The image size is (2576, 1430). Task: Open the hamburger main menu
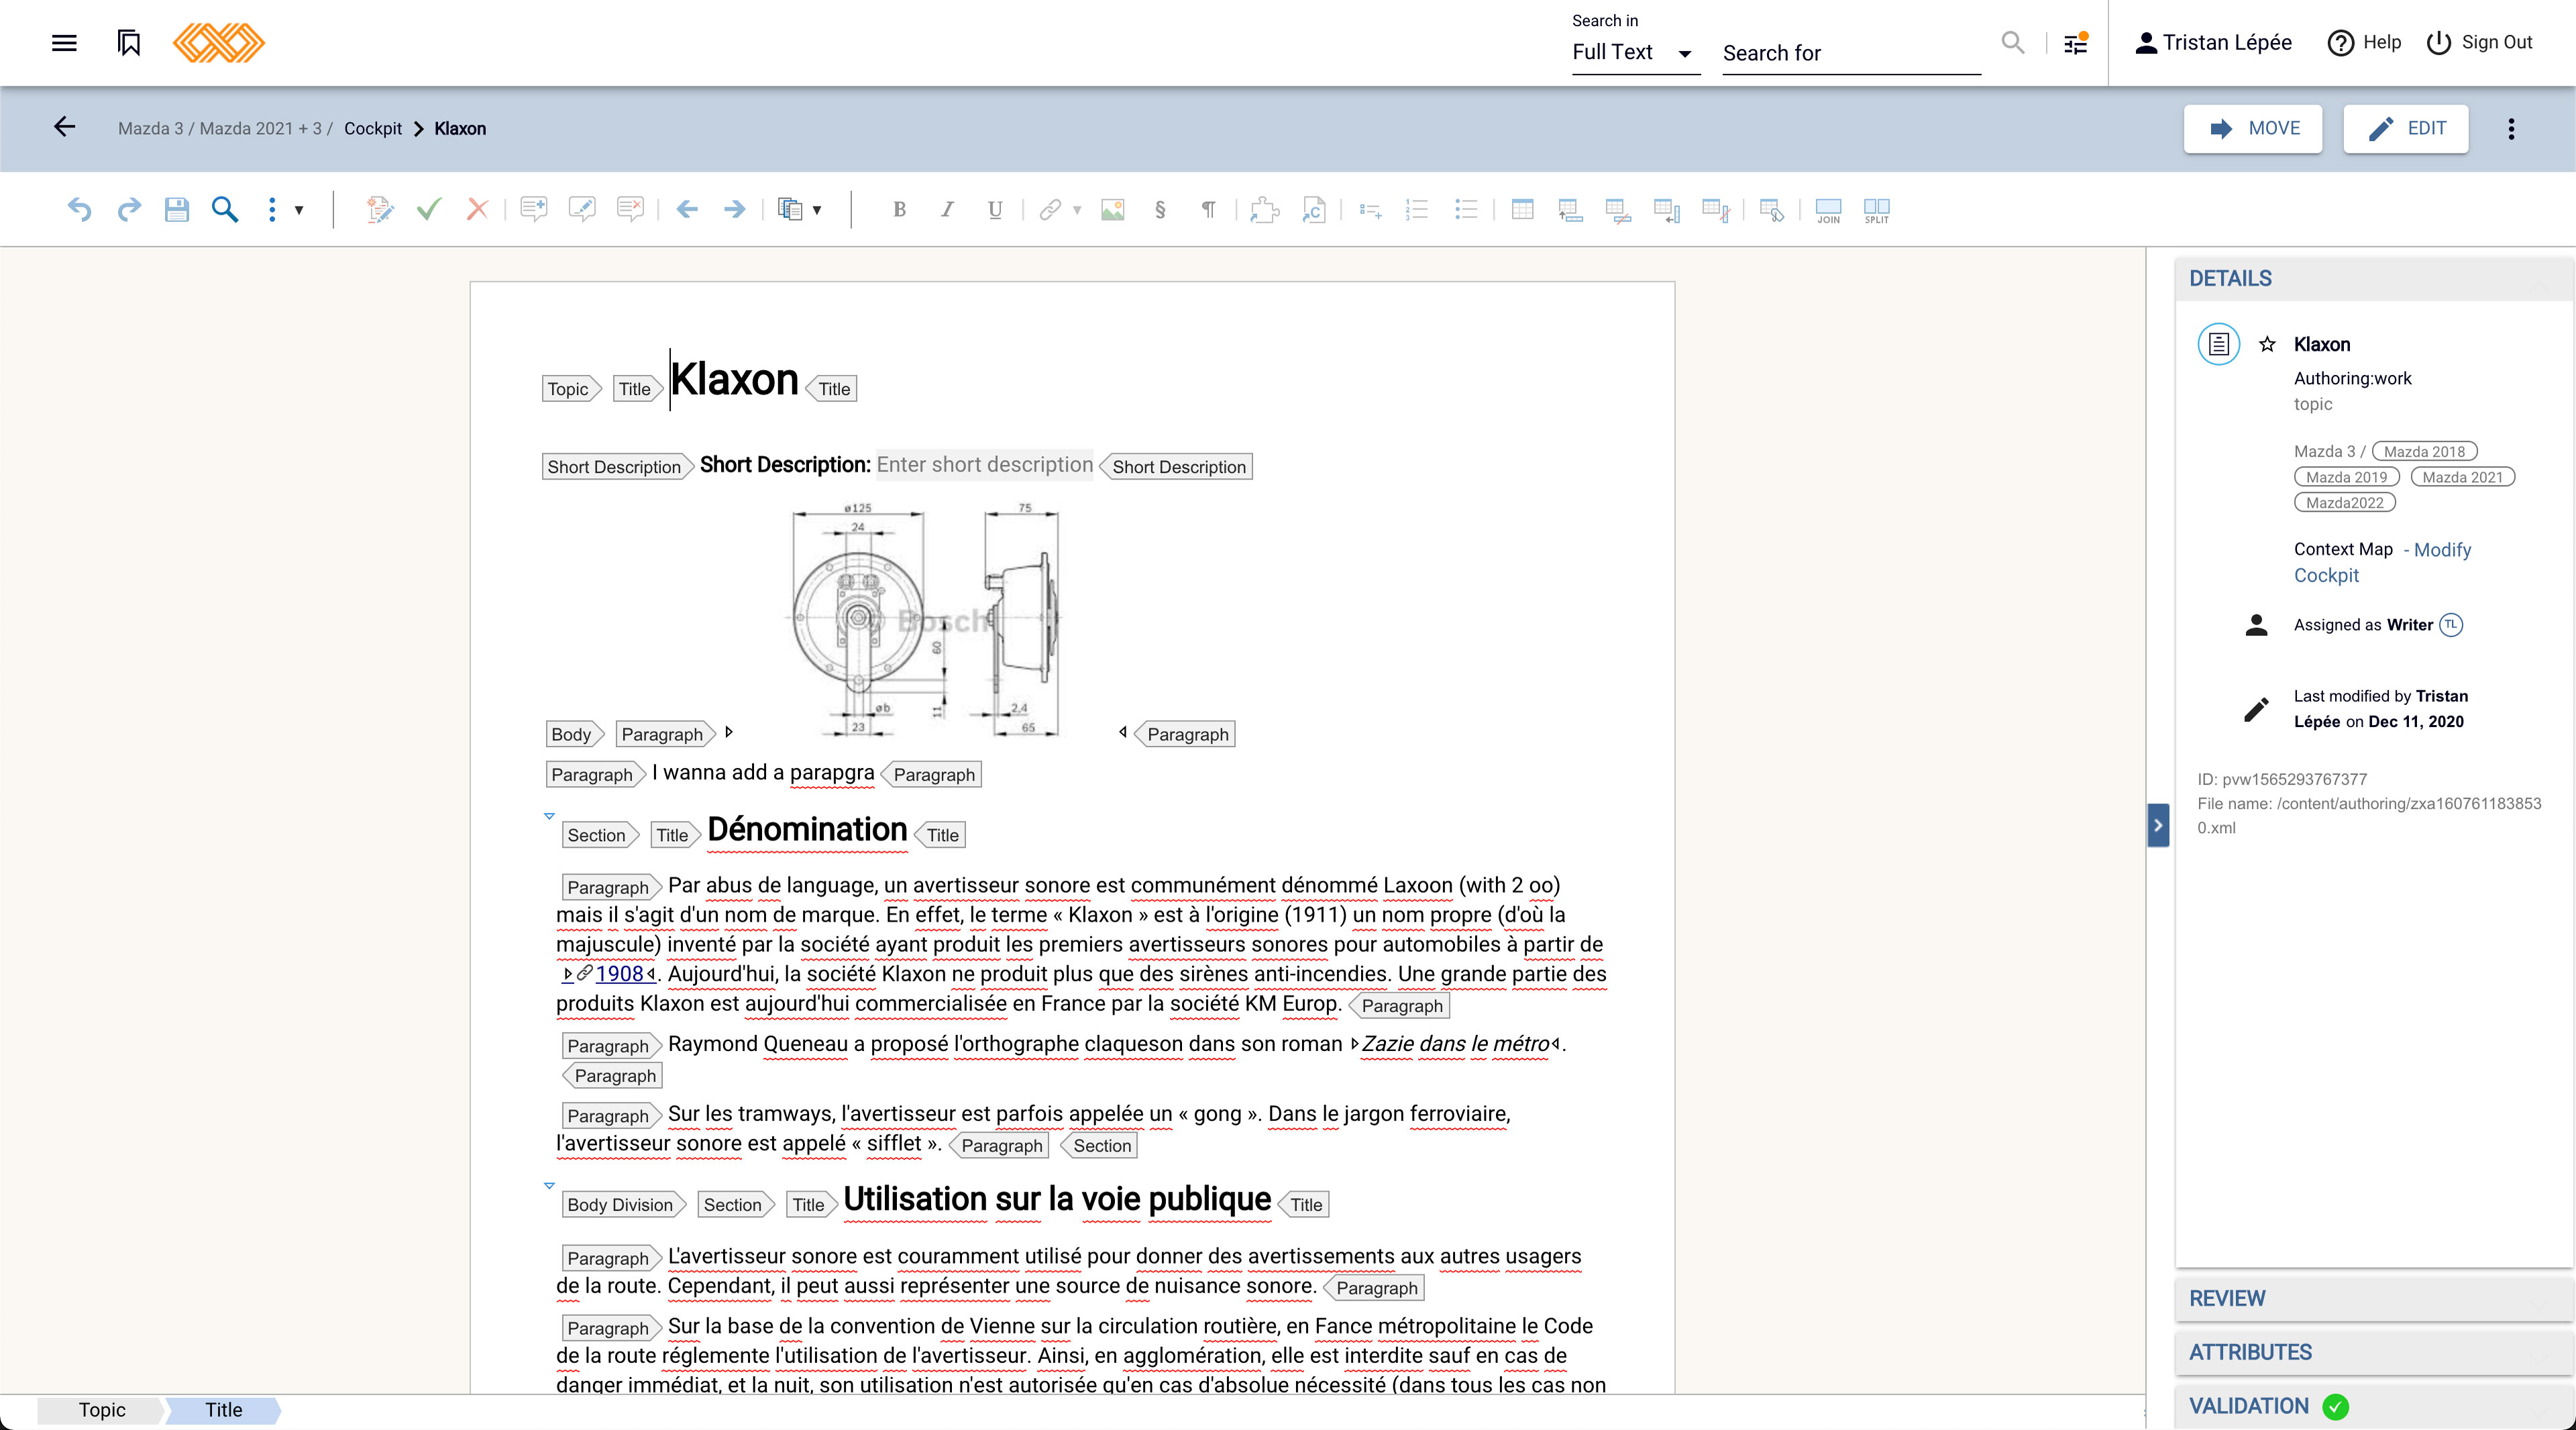point(64,43)
